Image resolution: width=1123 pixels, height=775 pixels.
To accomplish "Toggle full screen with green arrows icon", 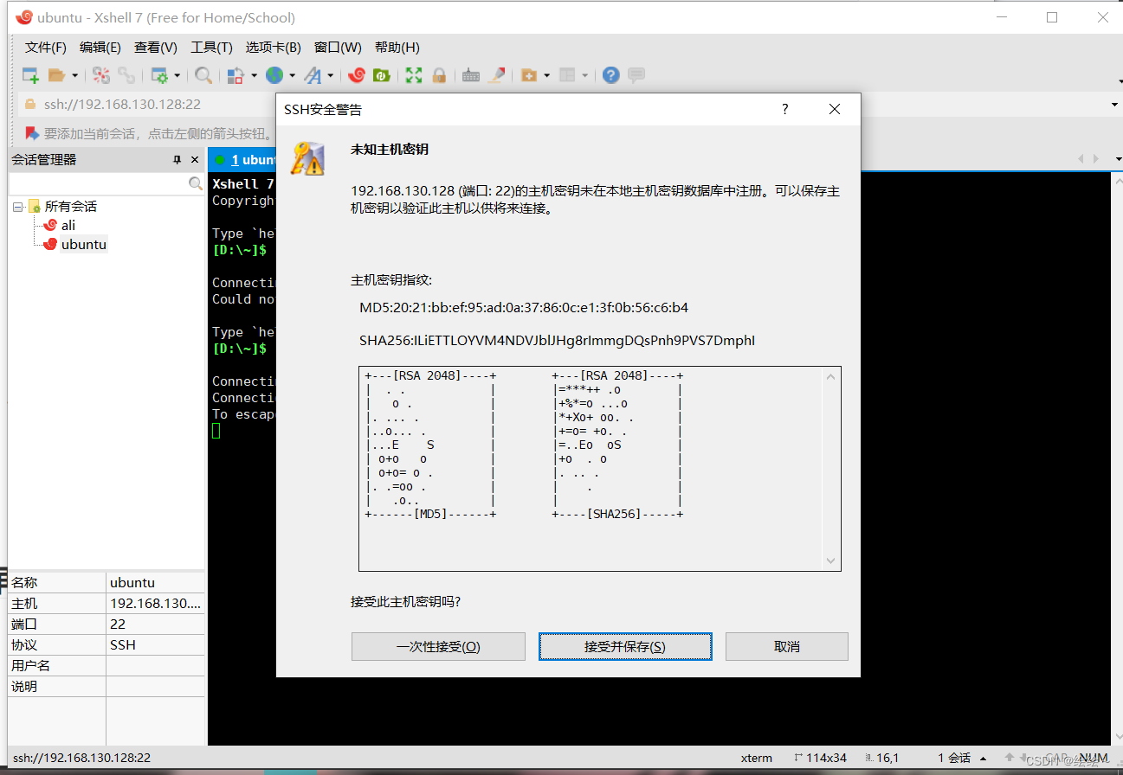I will tap(414, 75).
